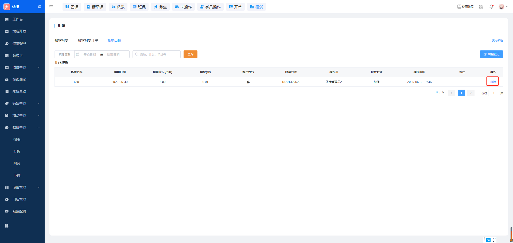The image size is (513, 243).
Task: Open the 学员操作 toolbar shortcut
Action: [210, 7]
